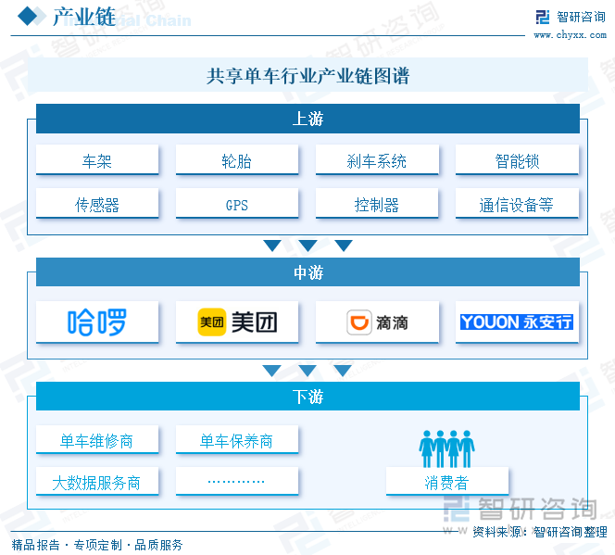Click the dotted ellipsis box in 下游
615x555 pixels.
coord(237,481)
